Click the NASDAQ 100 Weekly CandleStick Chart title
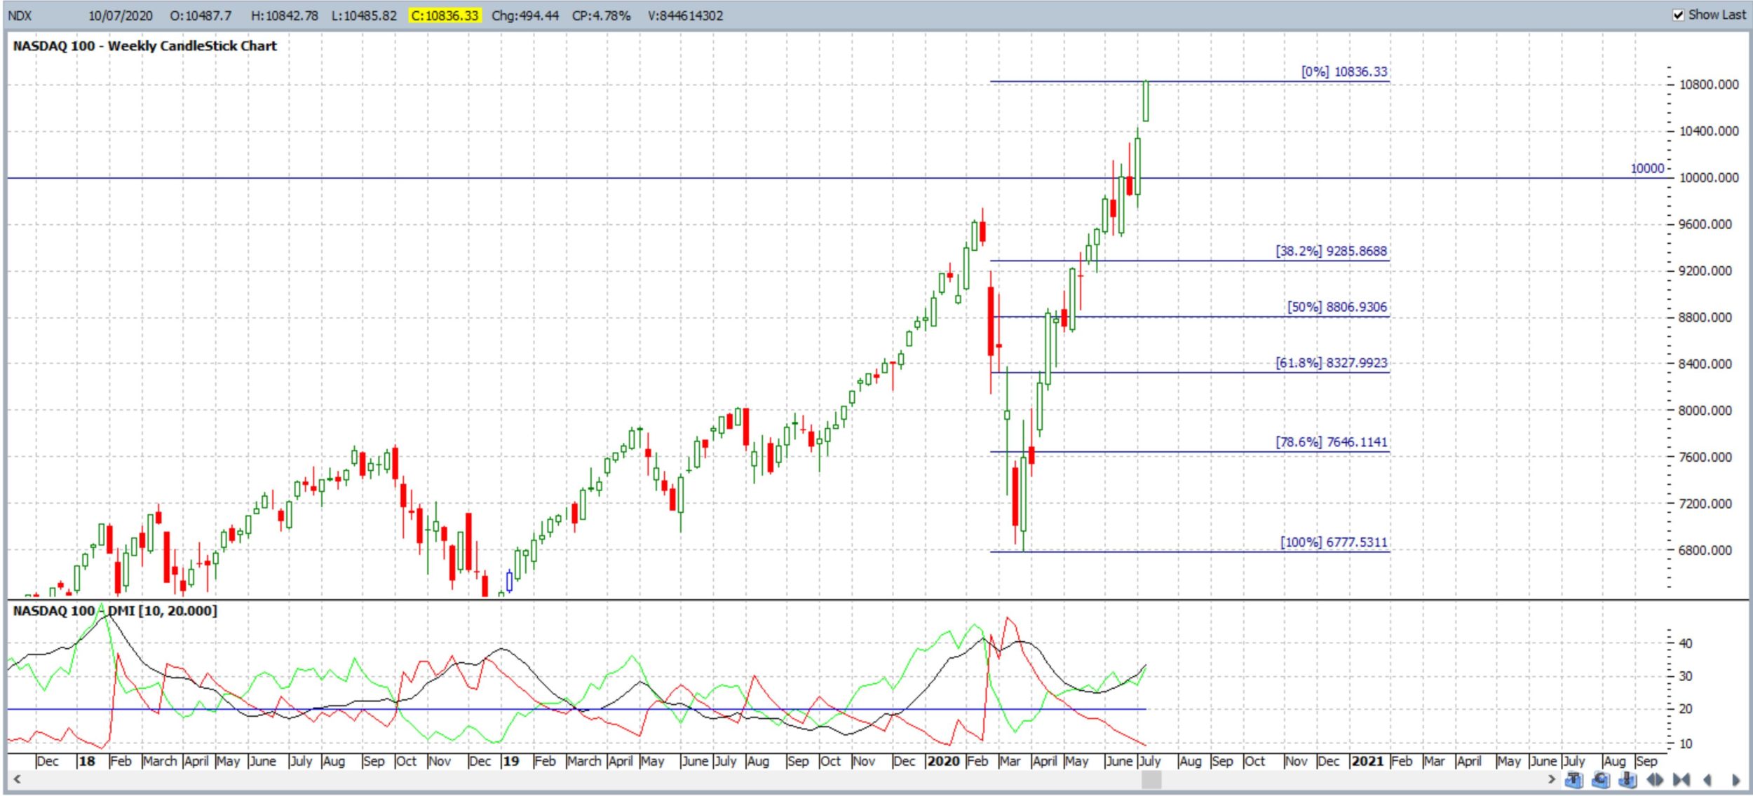Image resolution: width=1753 pixels, height=796 pixels. (145, 46)
